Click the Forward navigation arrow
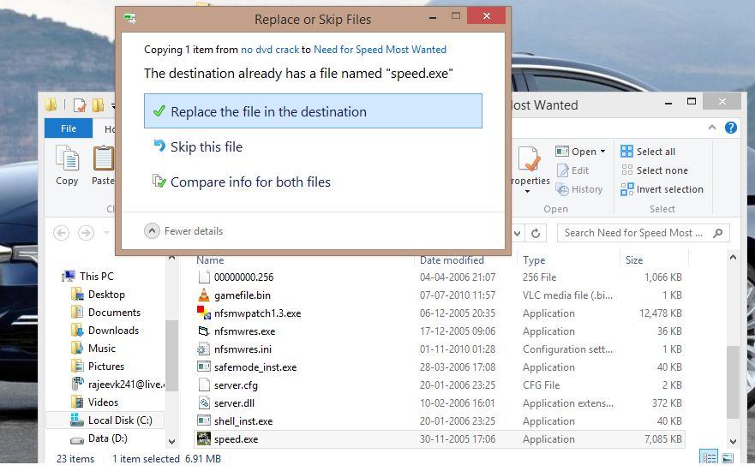Screen dimensions: 755x471 [87, 233]
